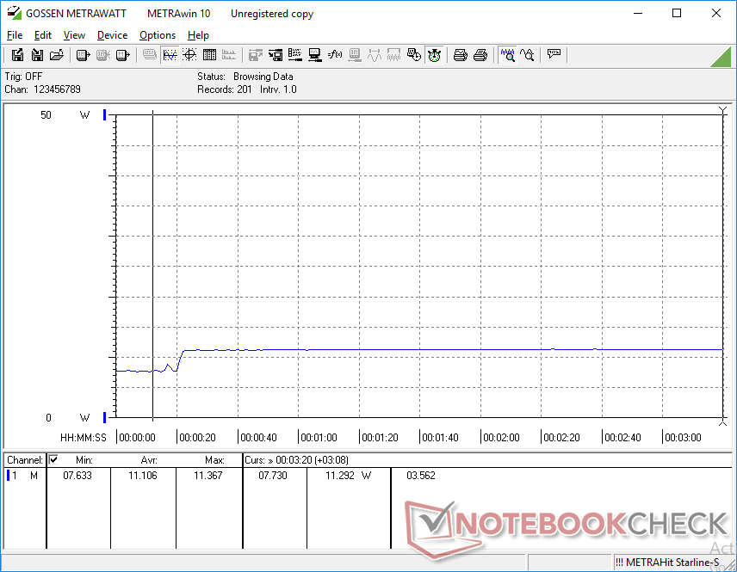Click the greyed-out bar chart view icon

coord(229,55)
